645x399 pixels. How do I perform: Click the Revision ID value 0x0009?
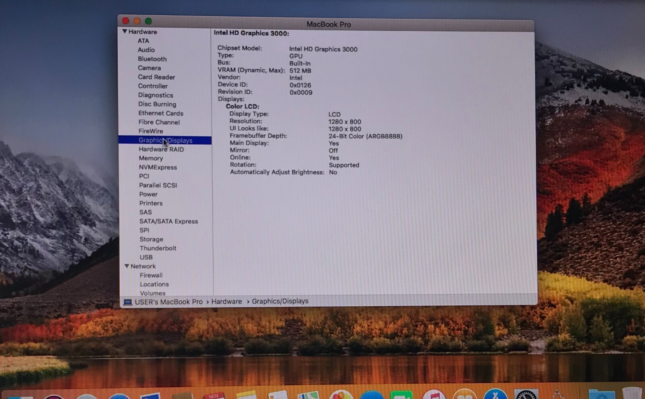301,92
